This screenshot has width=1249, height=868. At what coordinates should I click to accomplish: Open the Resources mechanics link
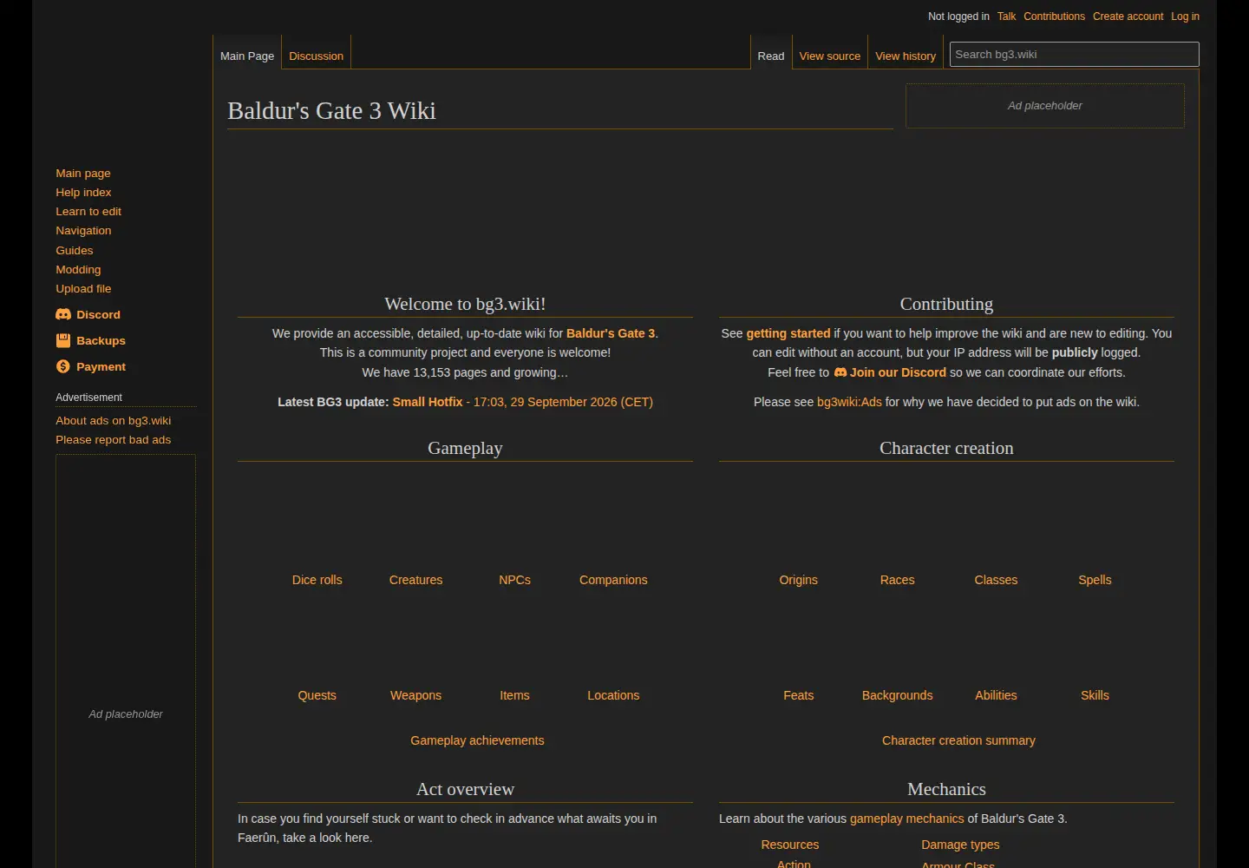point(790,845)
